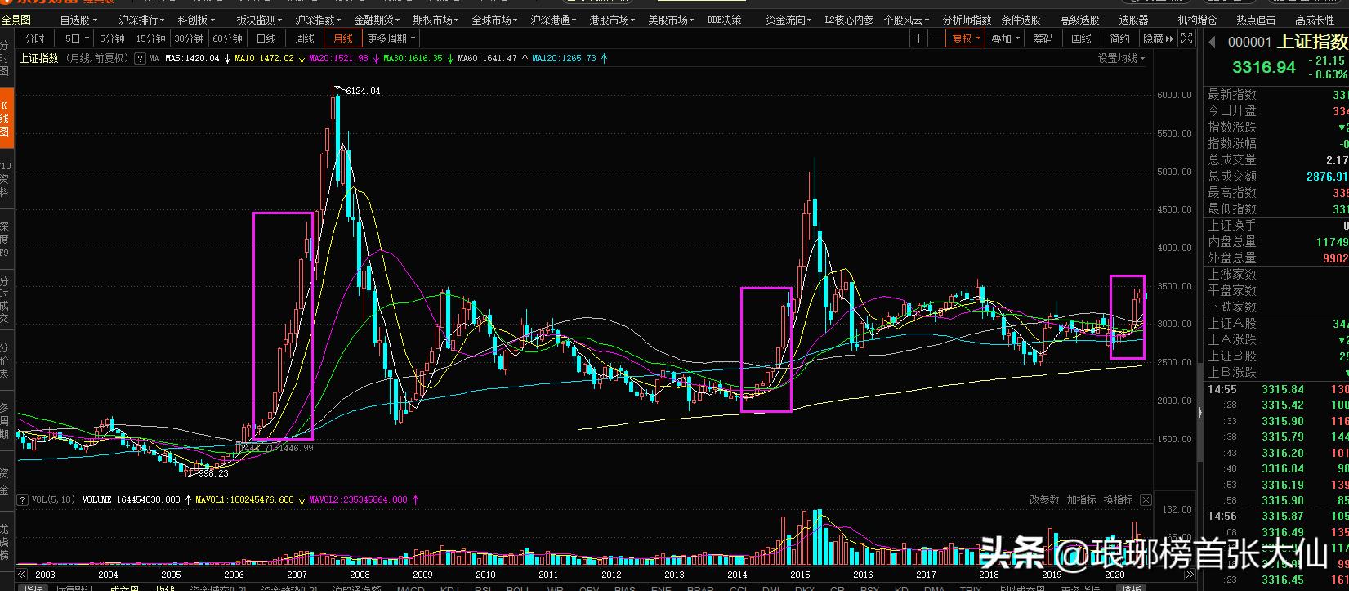This screenshot has width=1349, height=591.
Task: Open 分时成交 in left sidebar
Action: pos(5,300)
